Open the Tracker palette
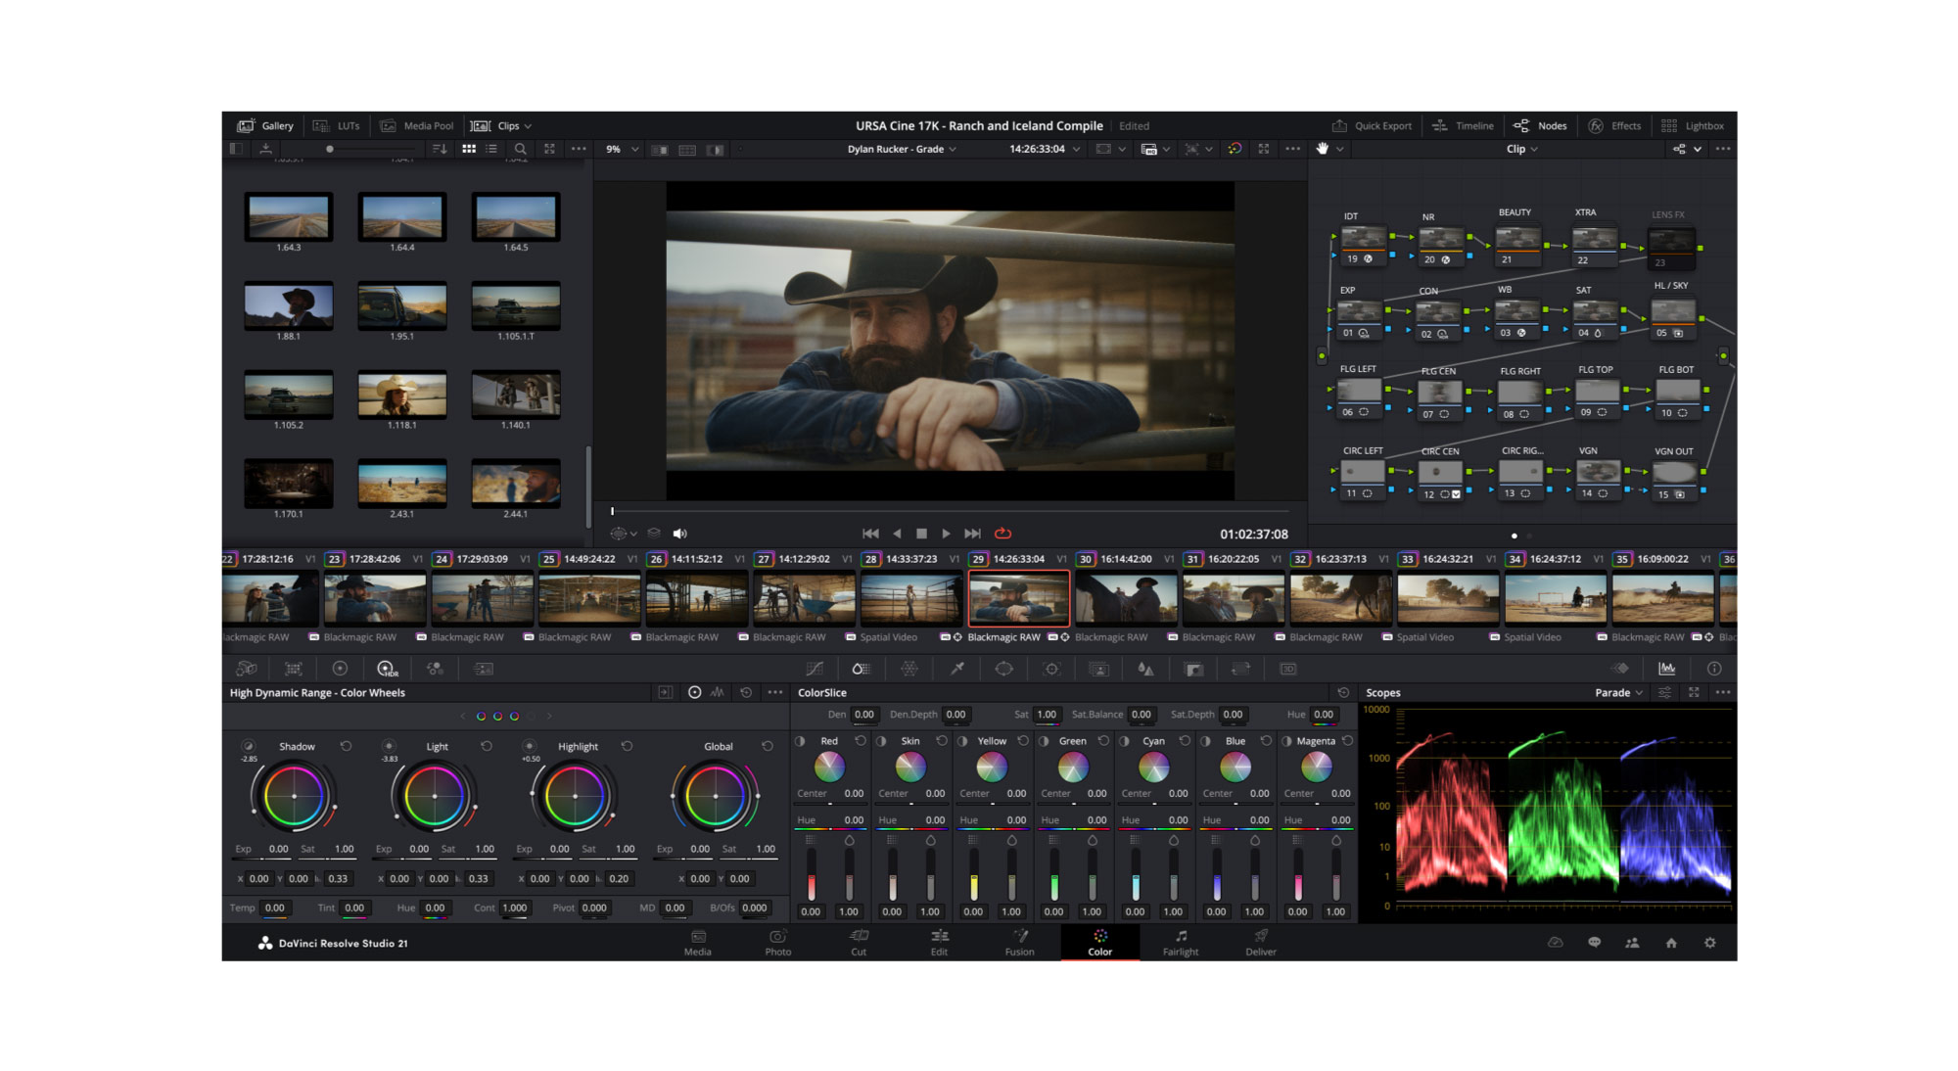The image size is (1958, 1071). coord(1052,669)
